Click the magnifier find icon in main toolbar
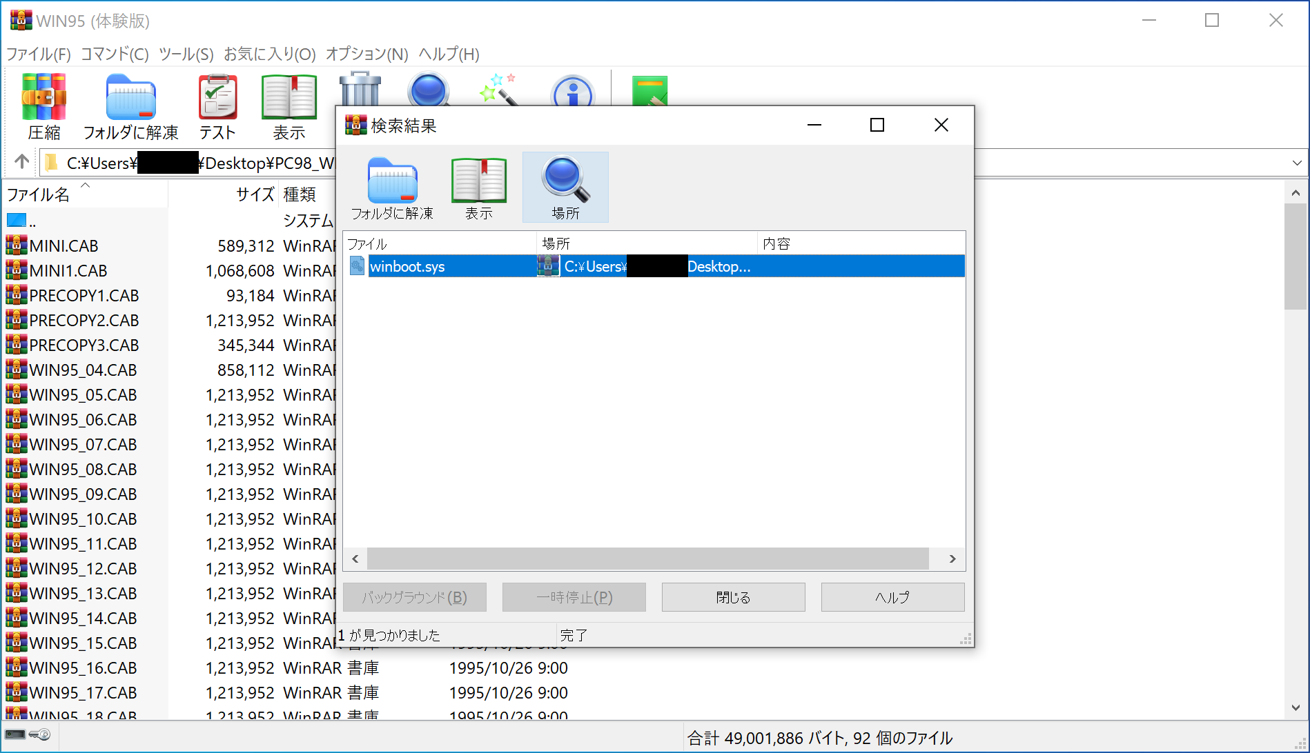The height and width of the screenshot is (753, 1310). (429, 89)
